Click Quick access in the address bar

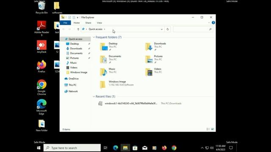point(96,29)
